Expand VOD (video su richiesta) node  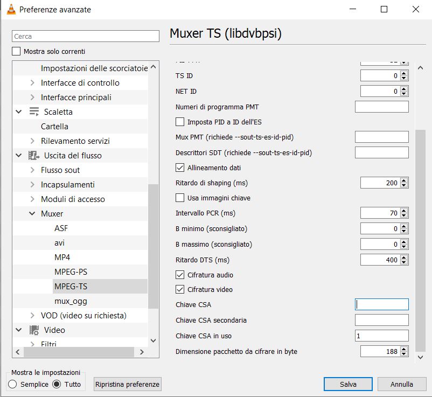pyautogui.click(x=32, y=316)
